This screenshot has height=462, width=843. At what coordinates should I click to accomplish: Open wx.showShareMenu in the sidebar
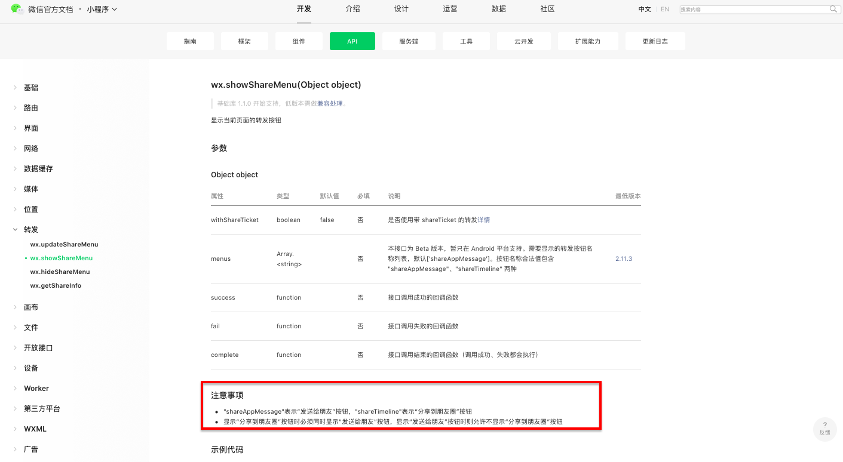point(62,258)
